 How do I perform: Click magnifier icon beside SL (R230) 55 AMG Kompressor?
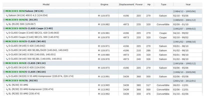[7, 89]
